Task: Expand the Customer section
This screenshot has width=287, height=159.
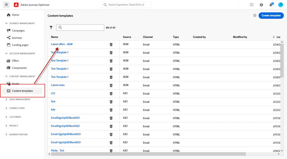Action: pos(7,117)
